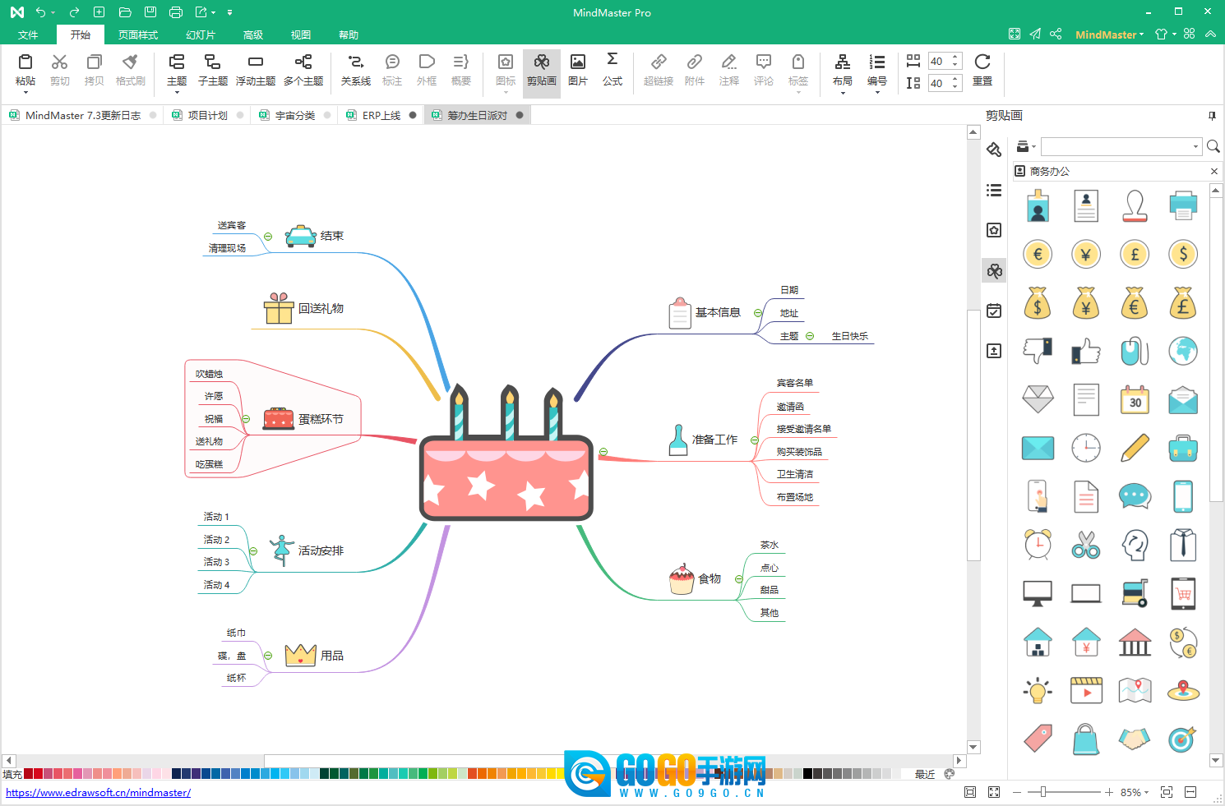The width and height of the screenshot is (1225, 806).
Task: Open the custom color palette icon
Action: pos(950,774)
